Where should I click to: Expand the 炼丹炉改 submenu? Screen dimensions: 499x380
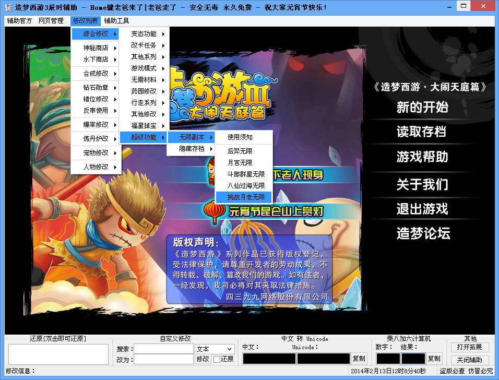(x=96, y=138)
